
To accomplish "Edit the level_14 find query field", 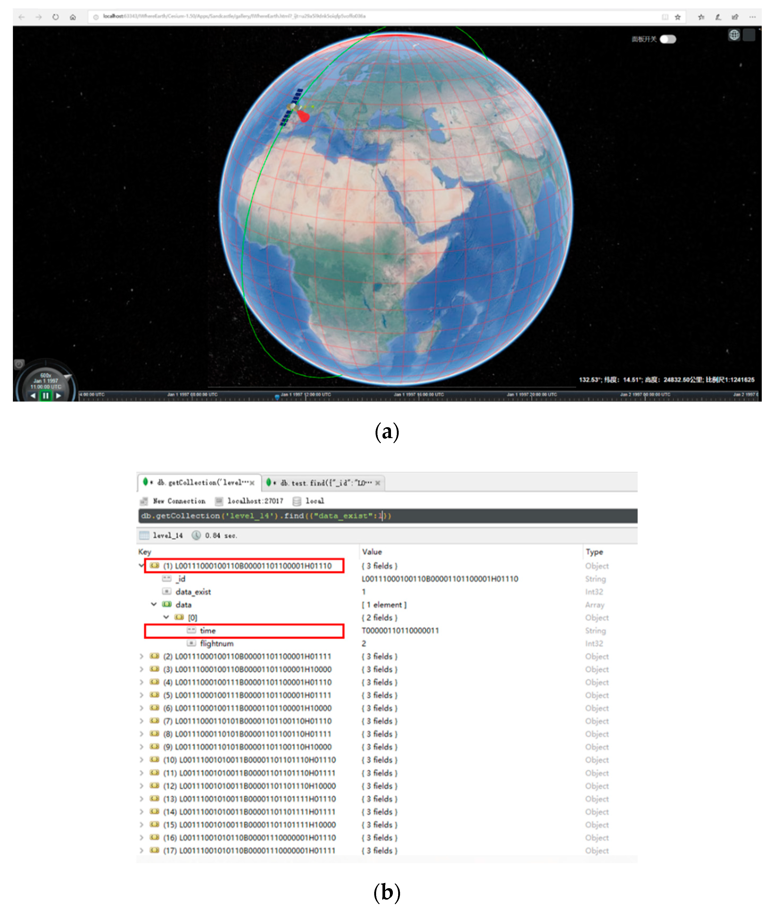I will pos(388,516).
